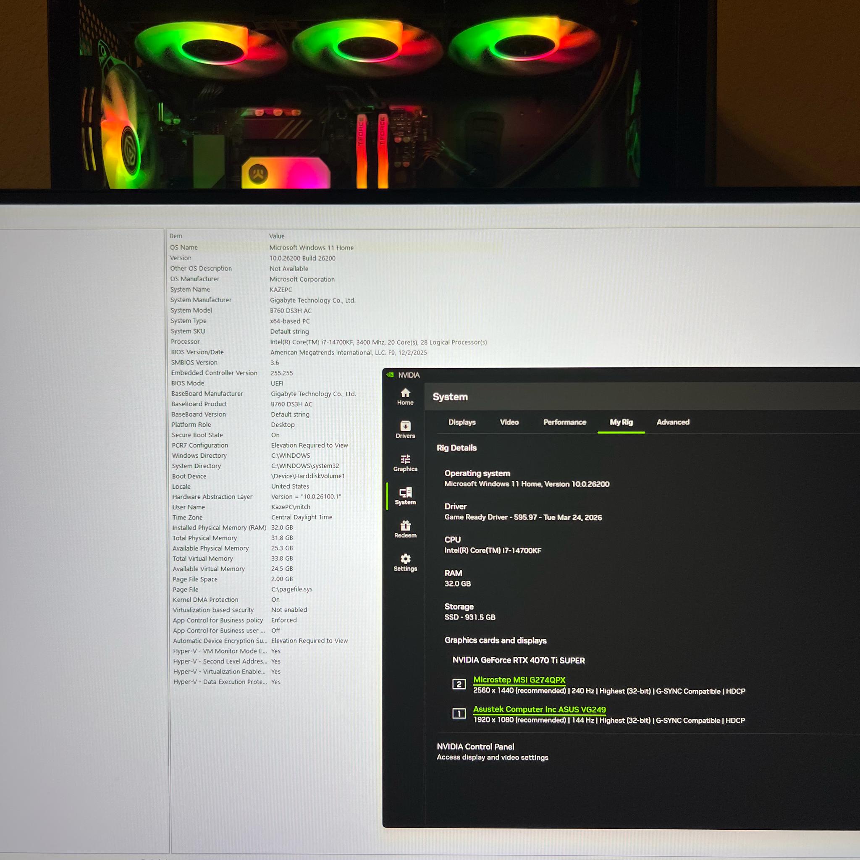The width and height of the screenshot is (860, 860).
Task: Open the Home section in NVIDIA app
Action: pos(405,396)
